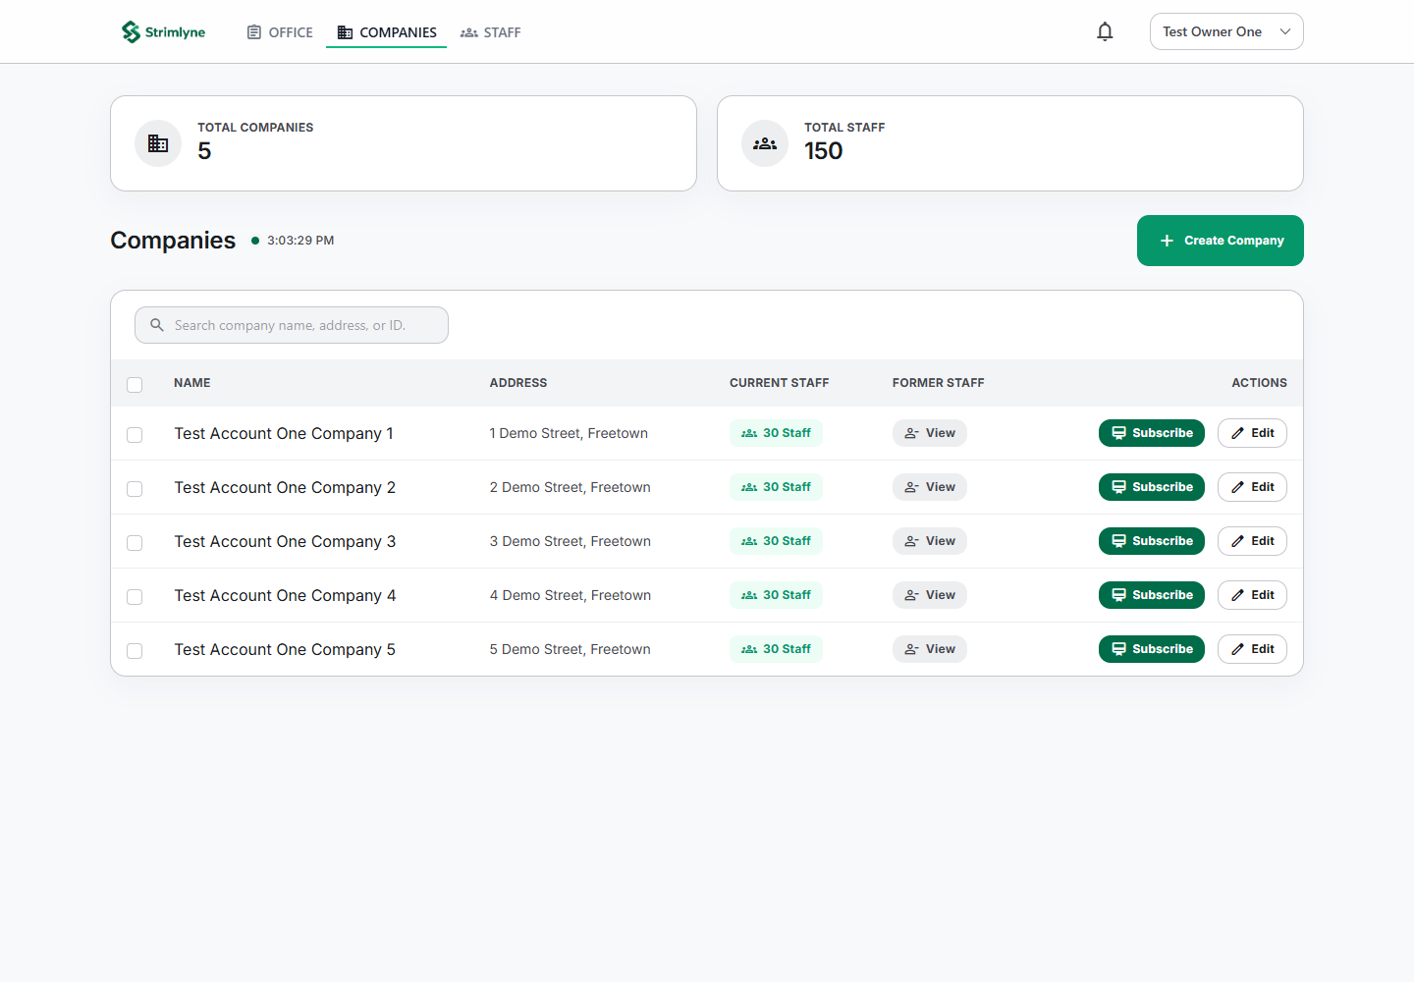Open 30 Staff badge for Company 2
The height and width of the screenshot is (982, 1414).
(x=776, y=487)
